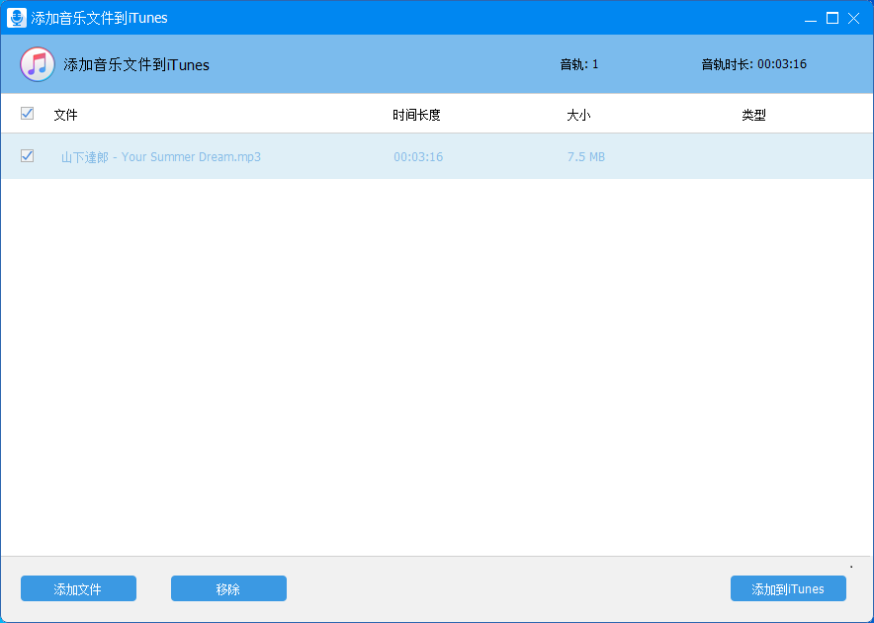This screenshot has width=874, height=623.
Task: Click the microphone app icon in title bar
Action: tap(17, 18)
